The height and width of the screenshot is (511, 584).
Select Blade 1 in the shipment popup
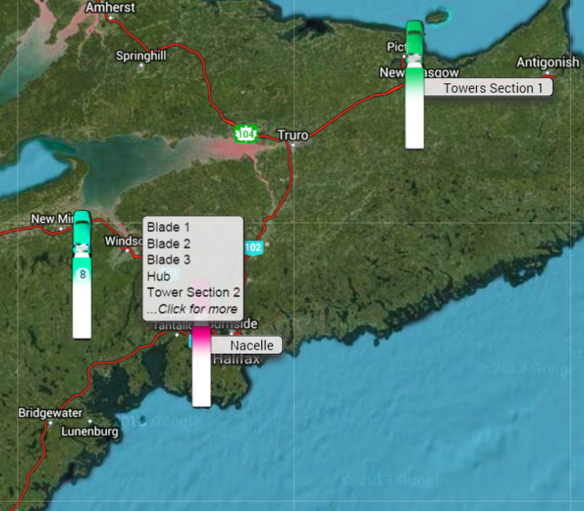point(169,228)
